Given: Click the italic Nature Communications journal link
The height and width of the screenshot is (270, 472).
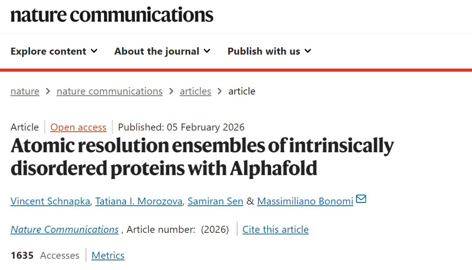Looking at the screenshot, I should pyautogui.click(x=65, y=229).
